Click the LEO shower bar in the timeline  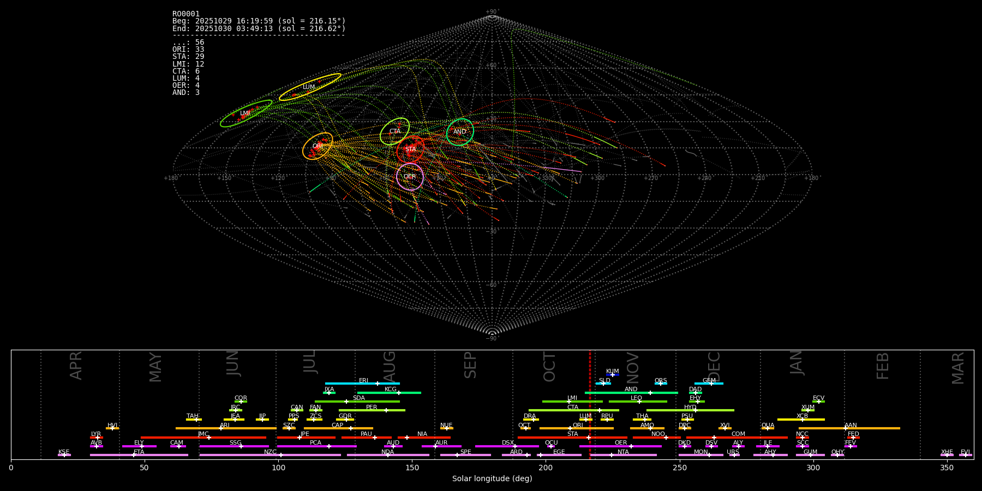pos(638,402)
